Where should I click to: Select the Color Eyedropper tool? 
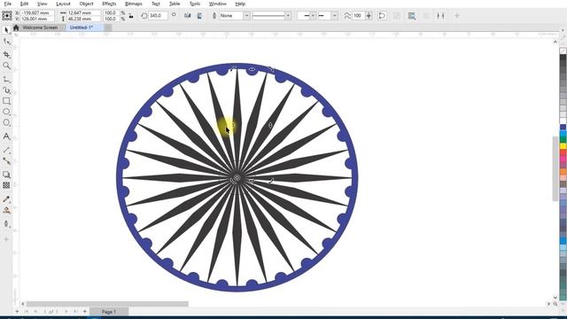click(x=6, y=199)
